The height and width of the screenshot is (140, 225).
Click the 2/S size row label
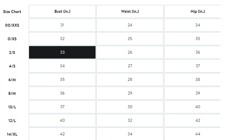coord(12,52)
